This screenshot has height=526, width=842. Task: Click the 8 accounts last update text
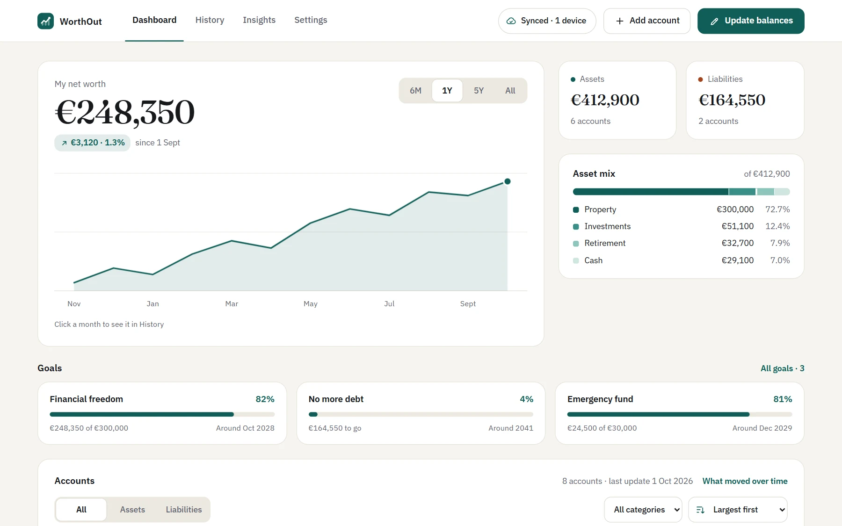pyautogui.click(x=627, y=481)
